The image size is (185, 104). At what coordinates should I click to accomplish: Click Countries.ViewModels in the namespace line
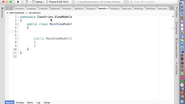pyautogui.click(x=55, y=17)
